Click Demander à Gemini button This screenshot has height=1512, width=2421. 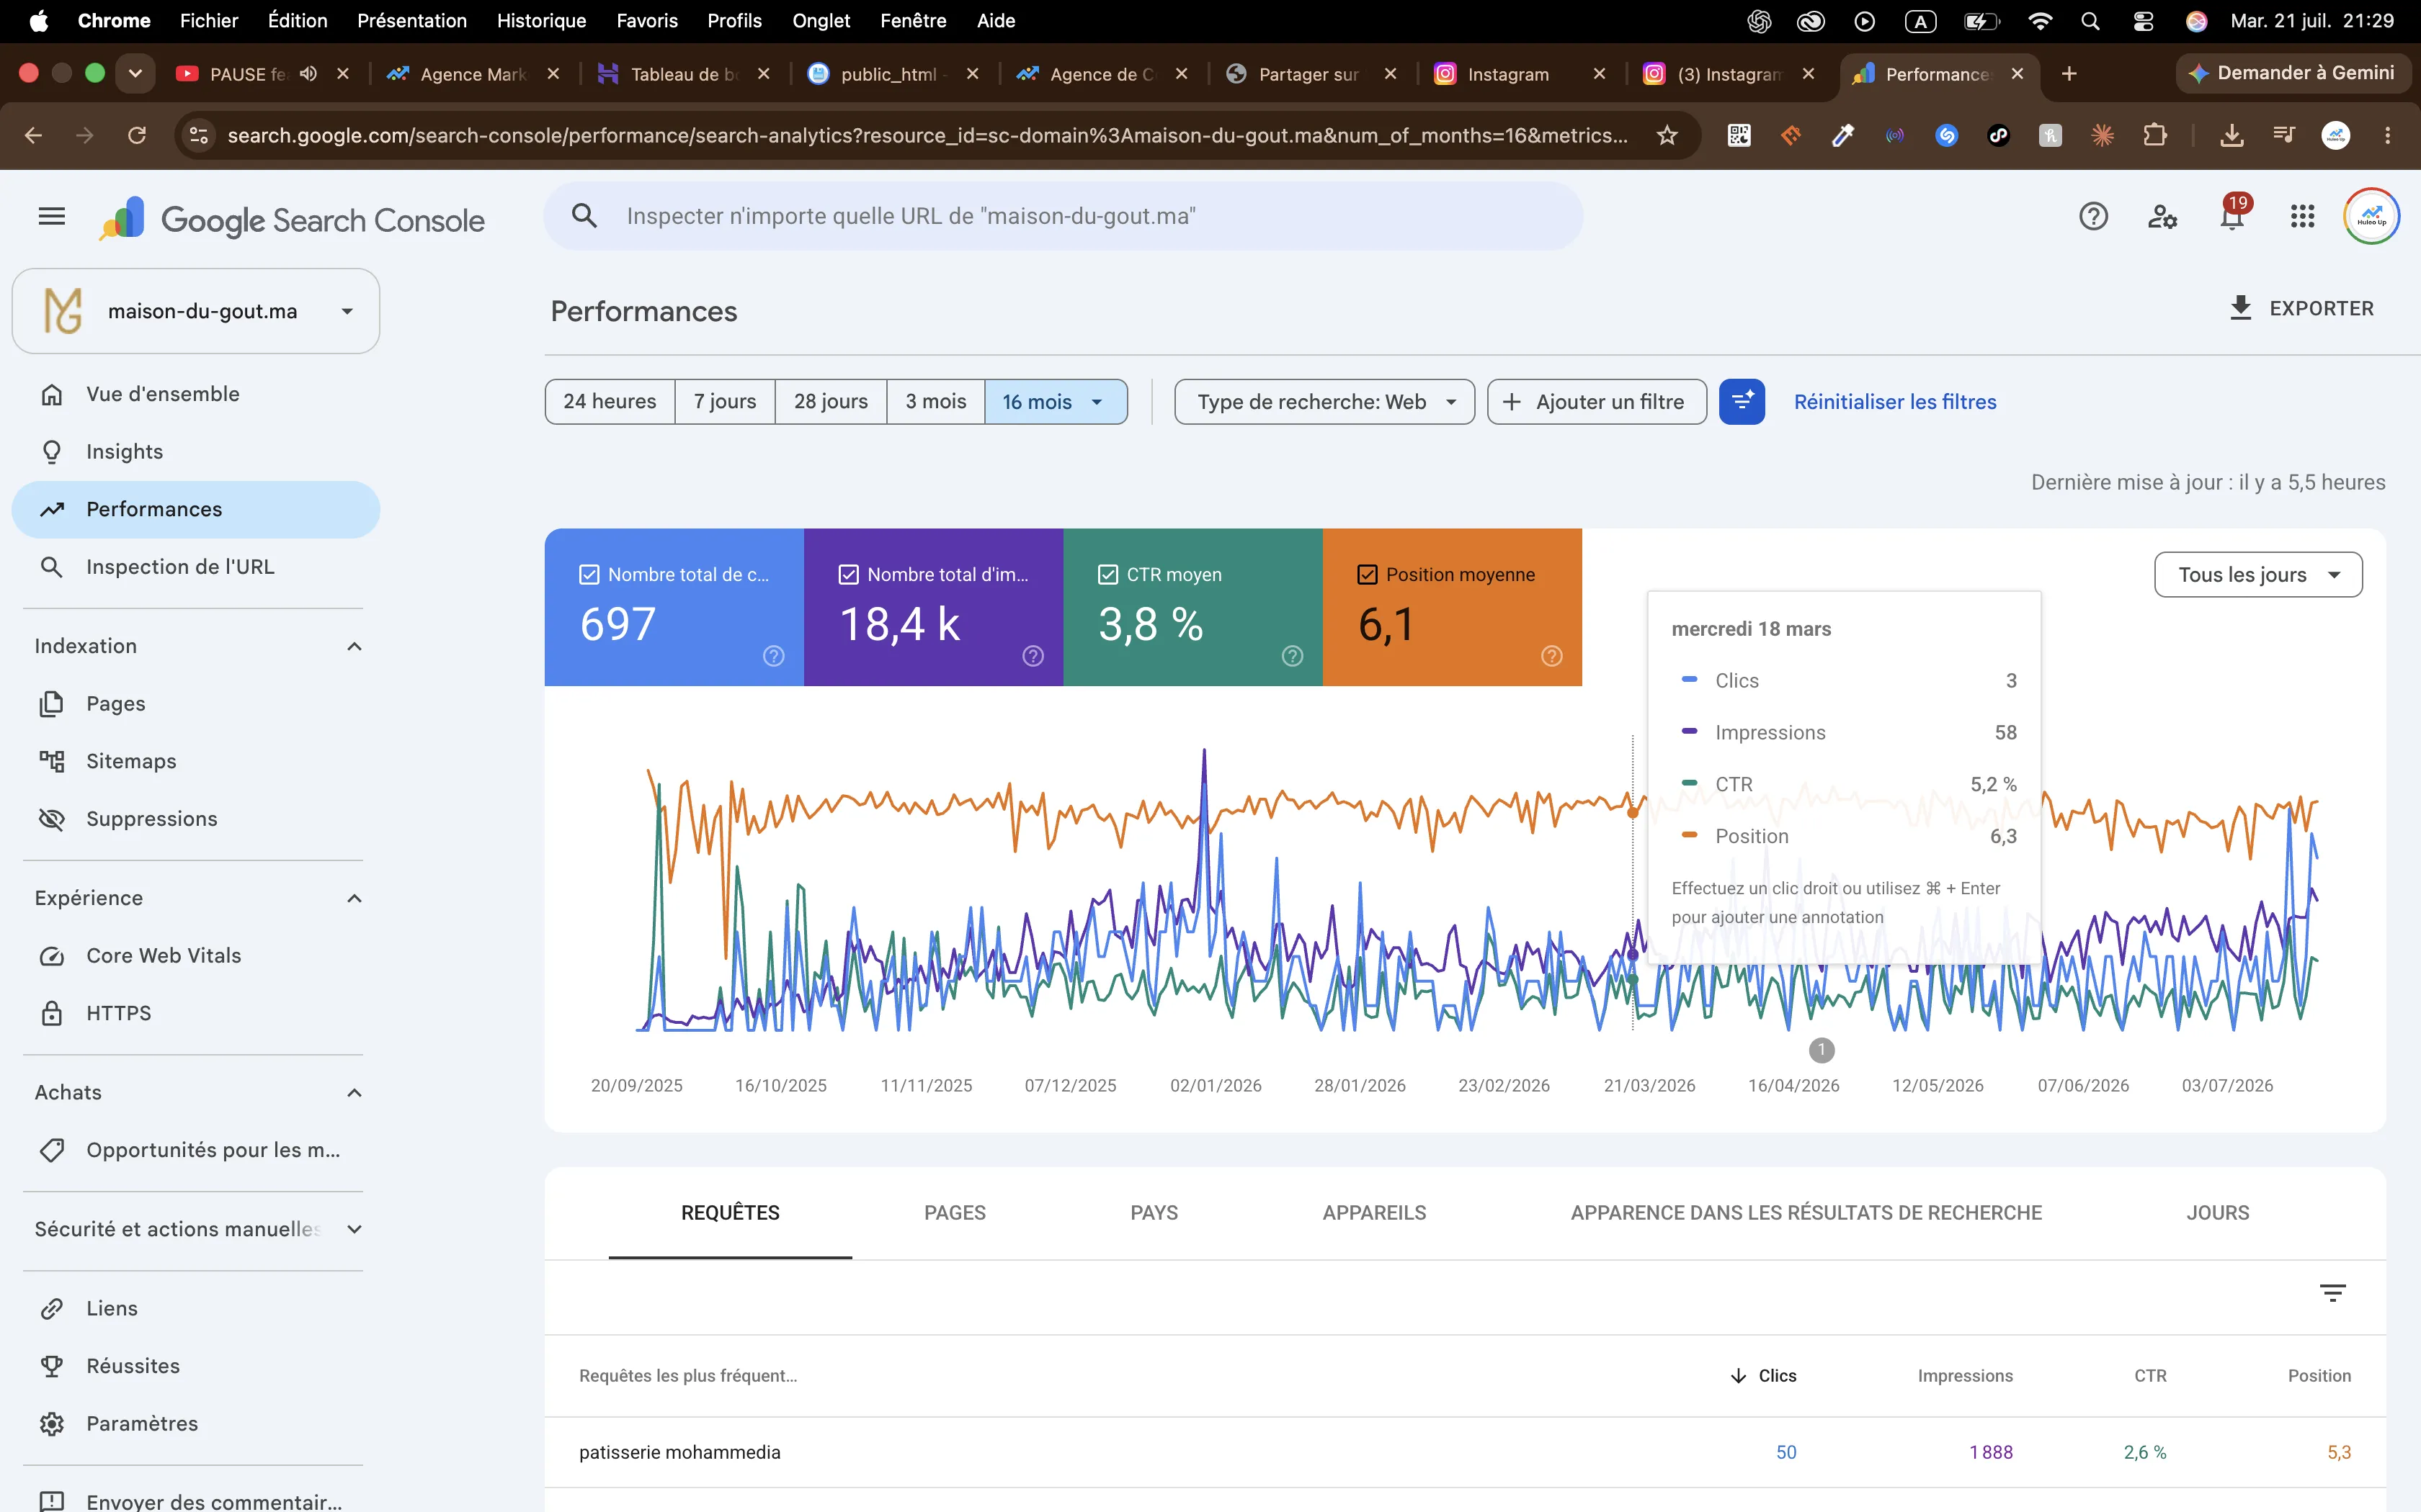click(2292, 73)
